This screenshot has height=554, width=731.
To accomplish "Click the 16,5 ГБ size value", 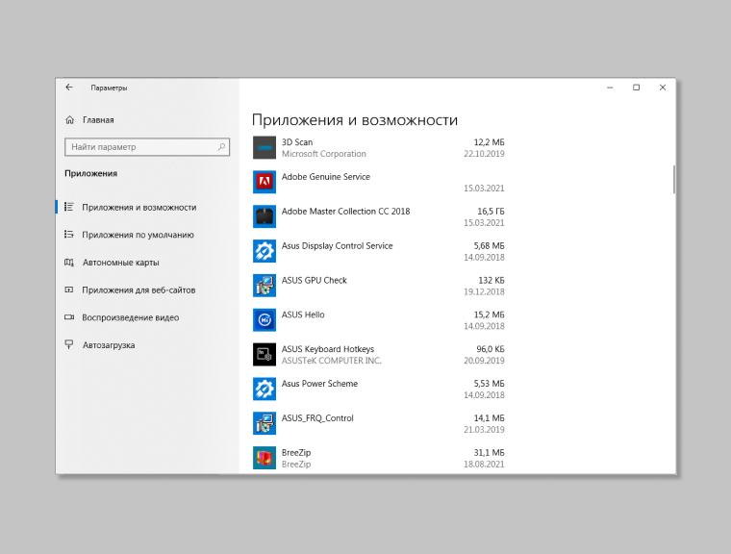I will pos(491,212).
